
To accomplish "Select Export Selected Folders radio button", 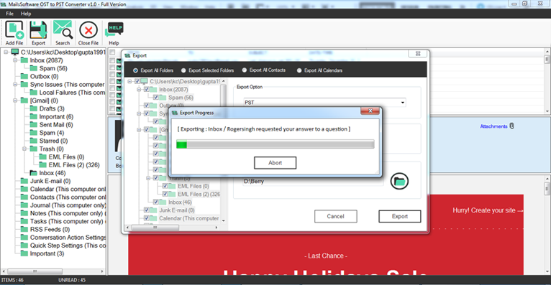I will [183, 70].
